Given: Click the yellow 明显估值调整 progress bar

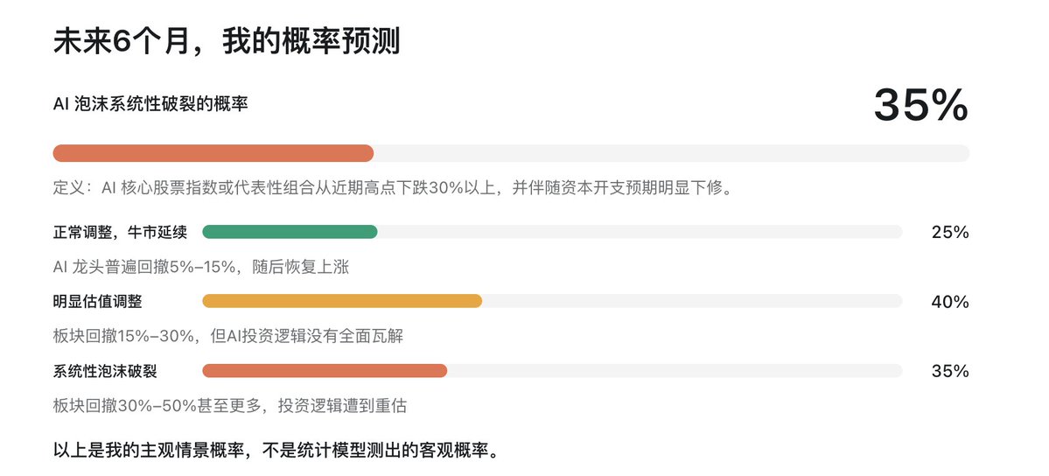Looking at the screenshot, I should [342, 301].
